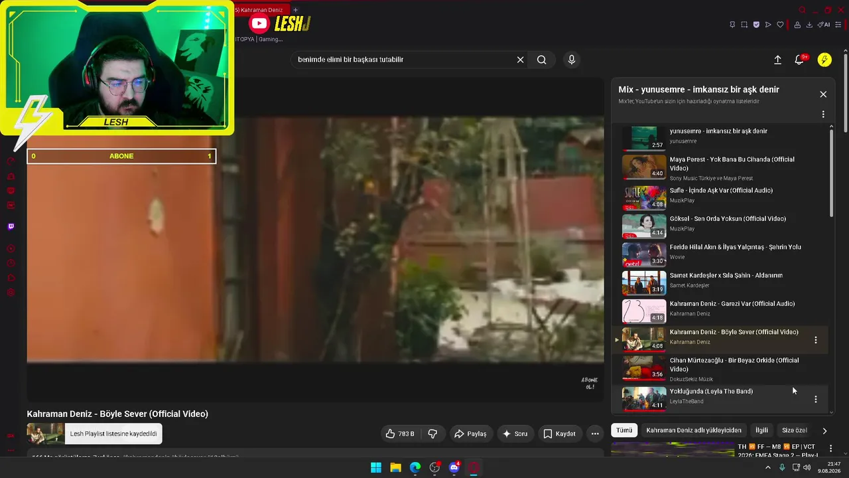Open Discord from the taskbar

[454, 467]
